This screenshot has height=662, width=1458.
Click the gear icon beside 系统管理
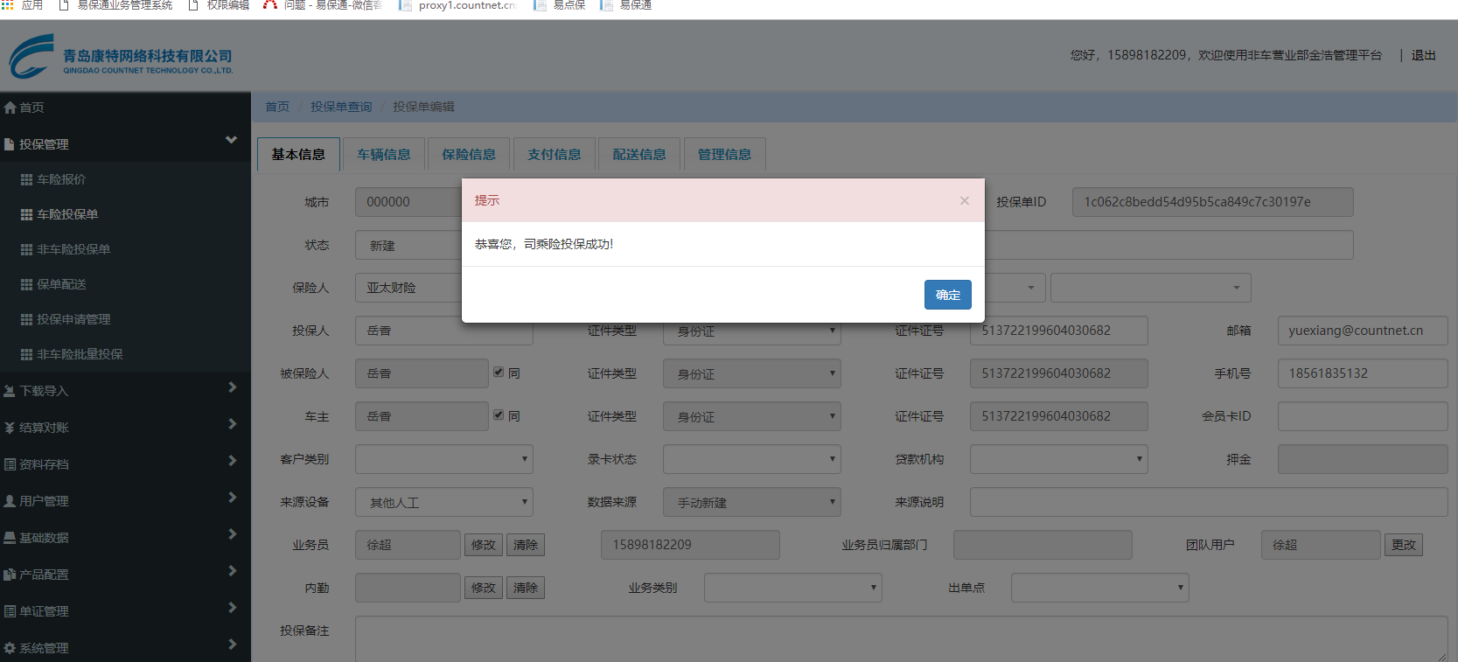click(x=10, y=648)
